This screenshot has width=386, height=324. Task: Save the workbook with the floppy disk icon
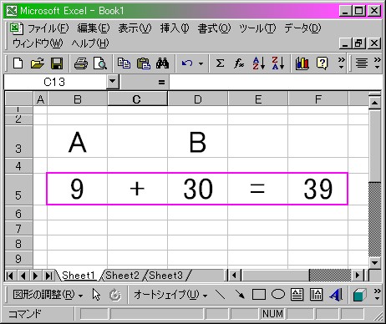pyautogui.click(x=57, y=63)
